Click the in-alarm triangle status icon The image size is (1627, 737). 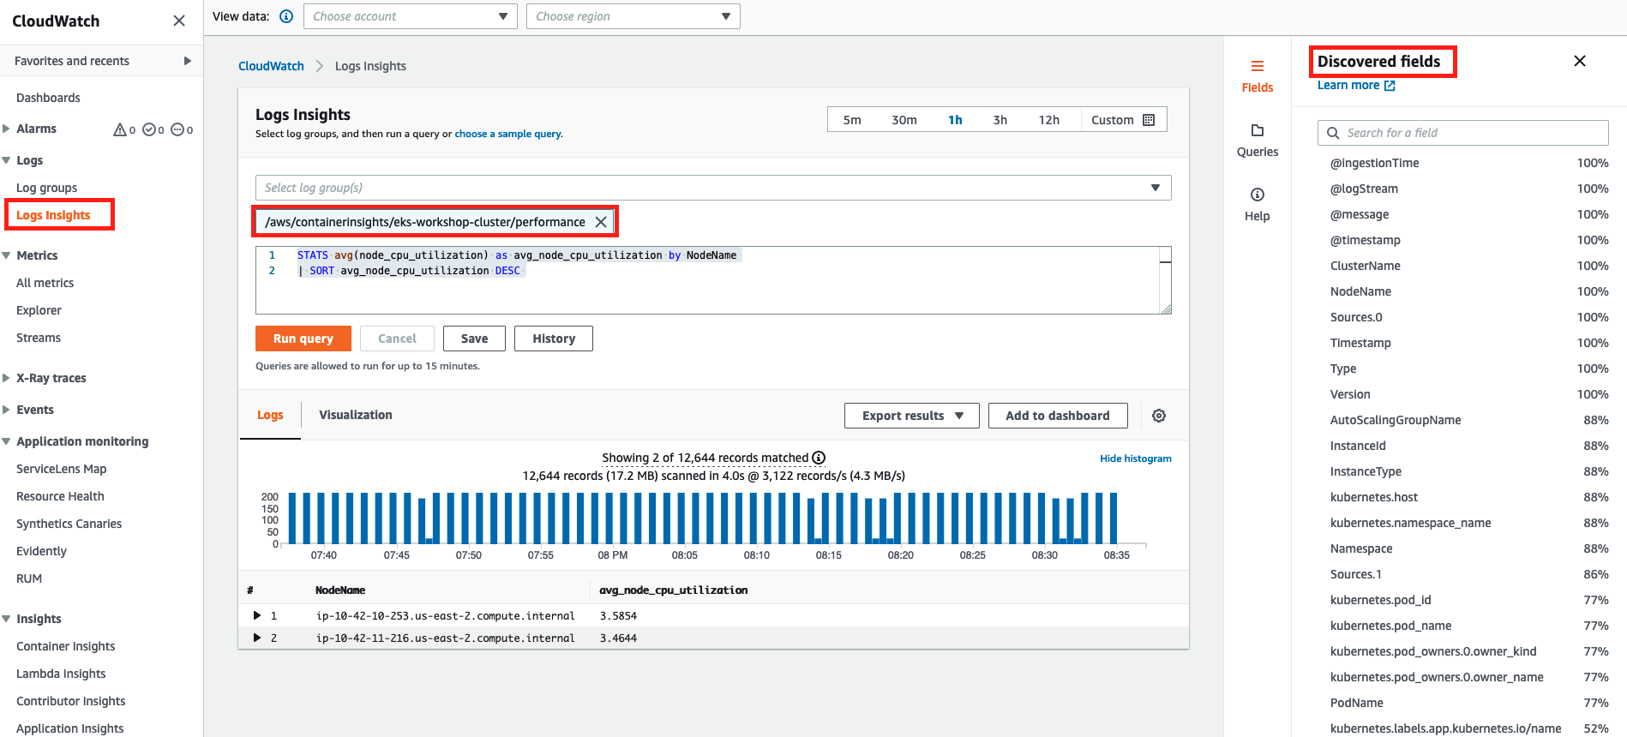pos(120,129)
